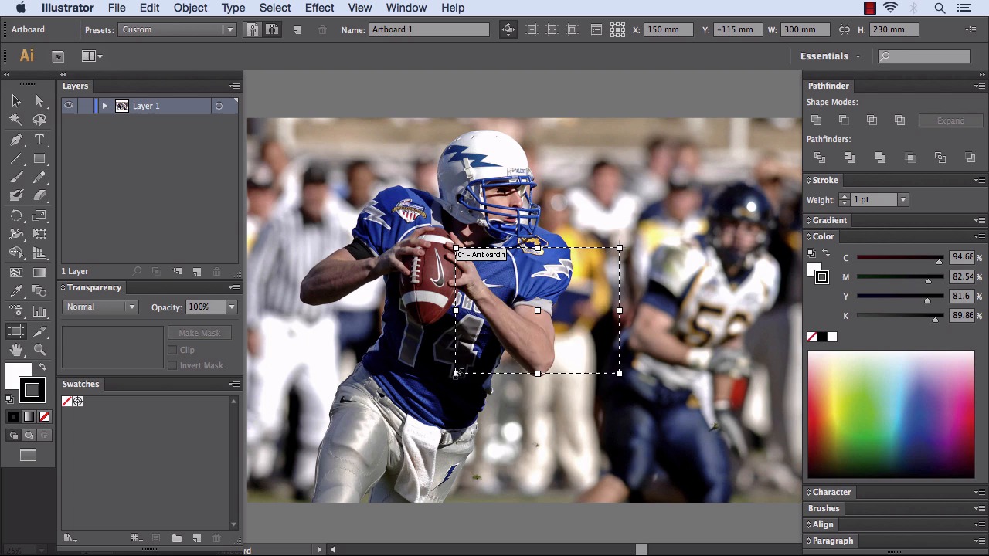
Task: Open the Opacity dropdown arrow
Action: click(231, 307)
